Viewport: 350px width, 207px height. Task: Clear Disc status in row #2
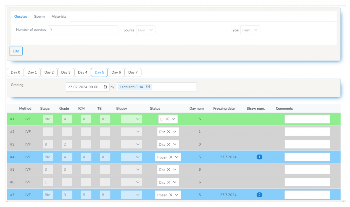tap(169, 132)
